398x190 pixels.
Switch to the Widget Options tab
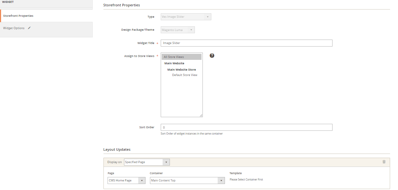tap(14, 28)
